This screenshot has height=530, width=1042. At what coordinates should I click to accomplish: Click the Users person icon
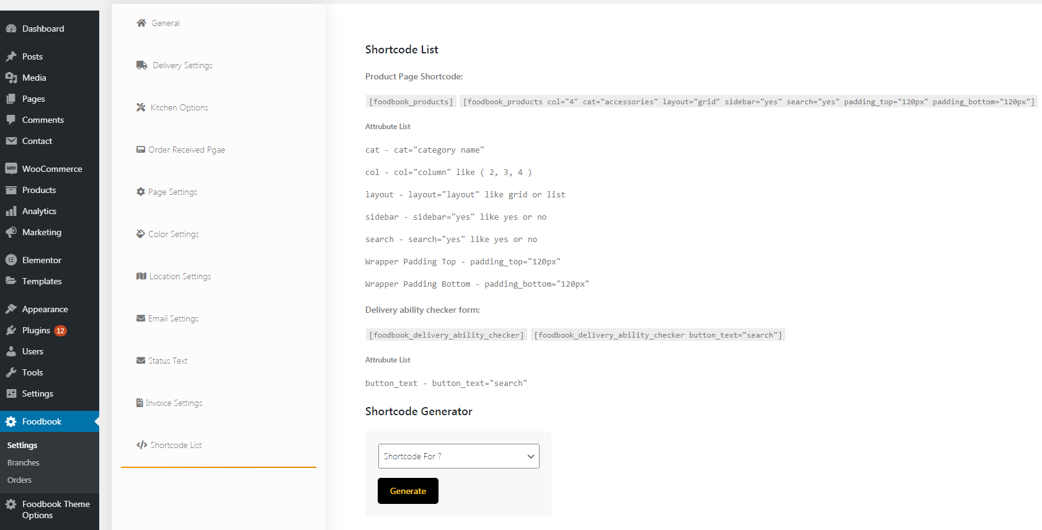[11, 351]
